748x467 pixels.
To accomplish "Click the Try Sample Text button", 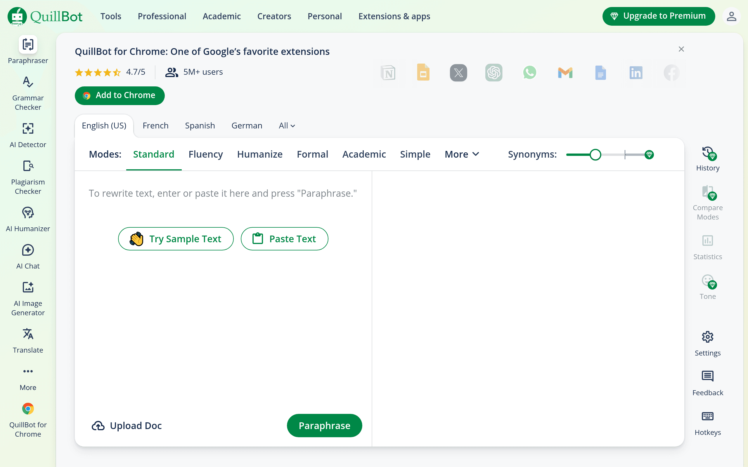I will [x=176, y=239].
